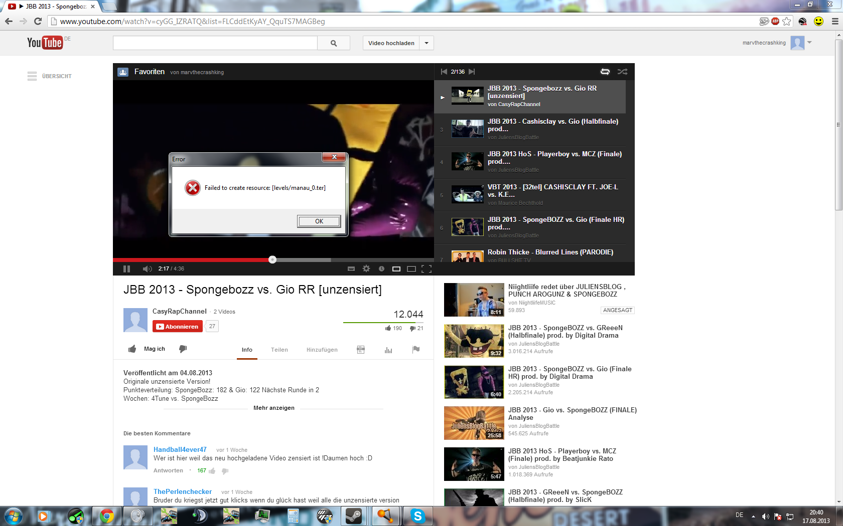Image resolution: width=843 pixels, height=526 pixels.
Task: Click Antworten under Handball4ever47 comment
Action: click(168, 470)
